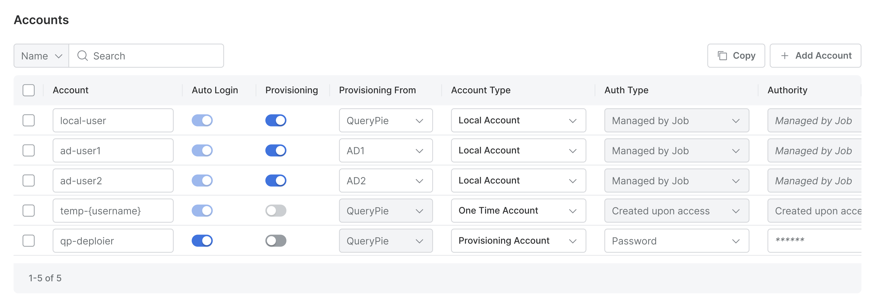
Task: Disable Provisioning for local-user
Action: tap(275, 120)
